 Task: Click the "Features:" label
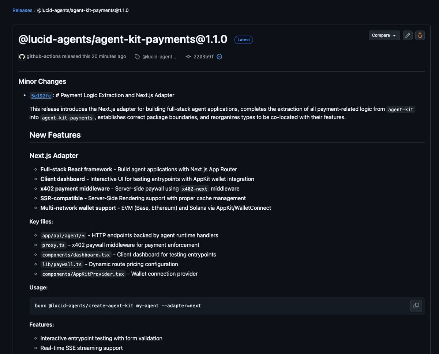click(x=42, y=324)
